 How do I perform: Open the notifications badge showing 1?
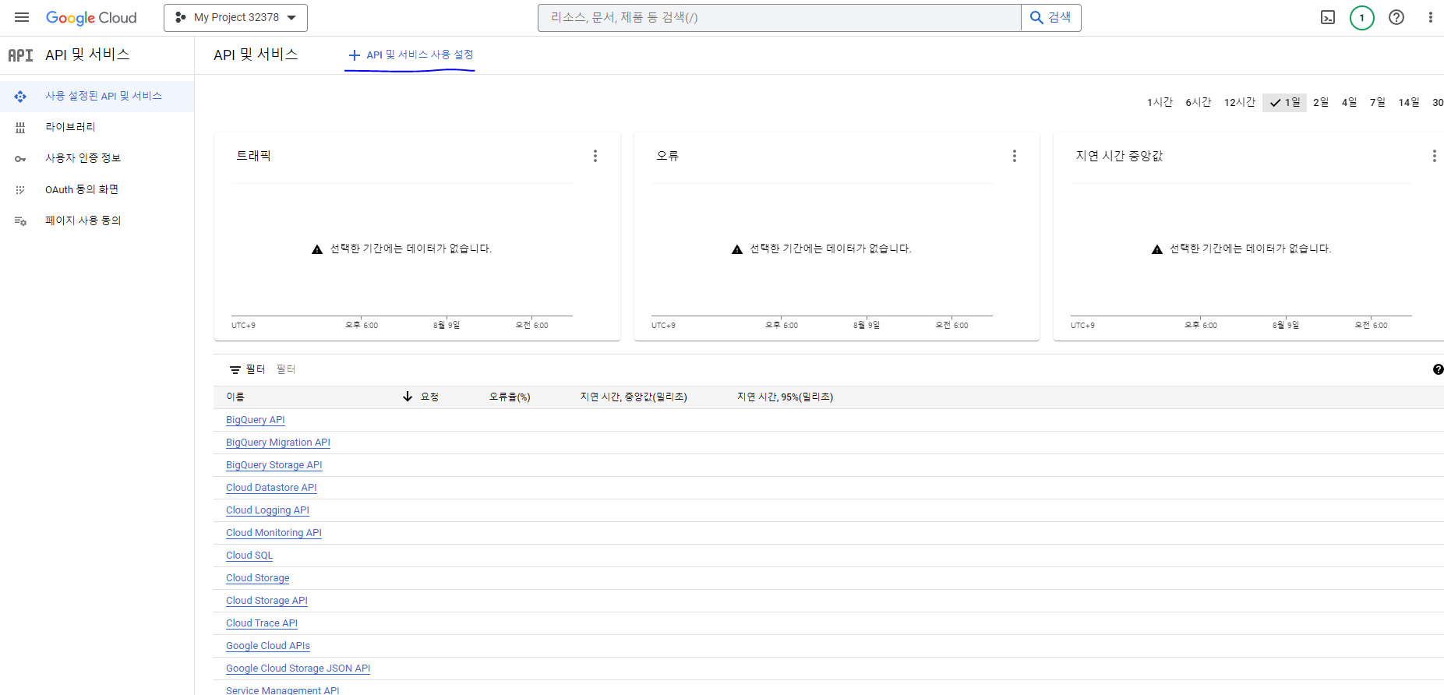tap(1362, 17)
